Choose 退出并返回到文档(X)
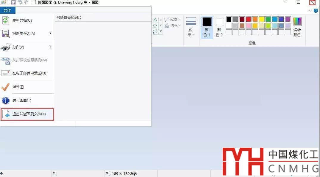Image resolution: width=320 pixels, height=177 pixels. click(x=27, y=114)
